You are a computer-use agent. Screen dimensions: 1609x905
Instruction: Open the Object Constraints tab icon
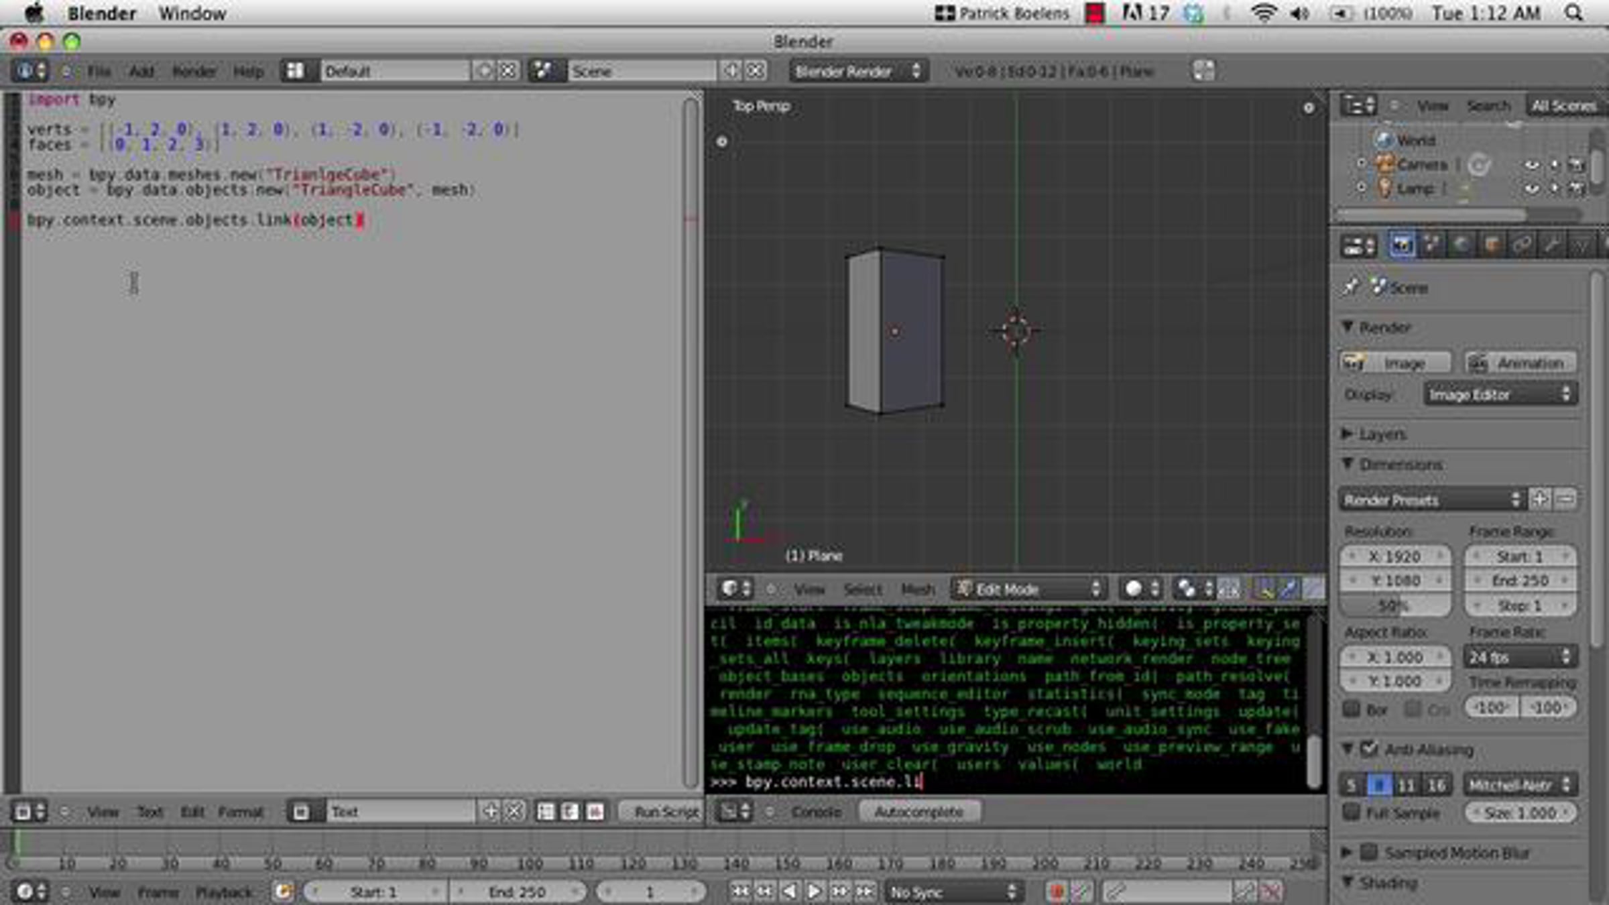1522,245
